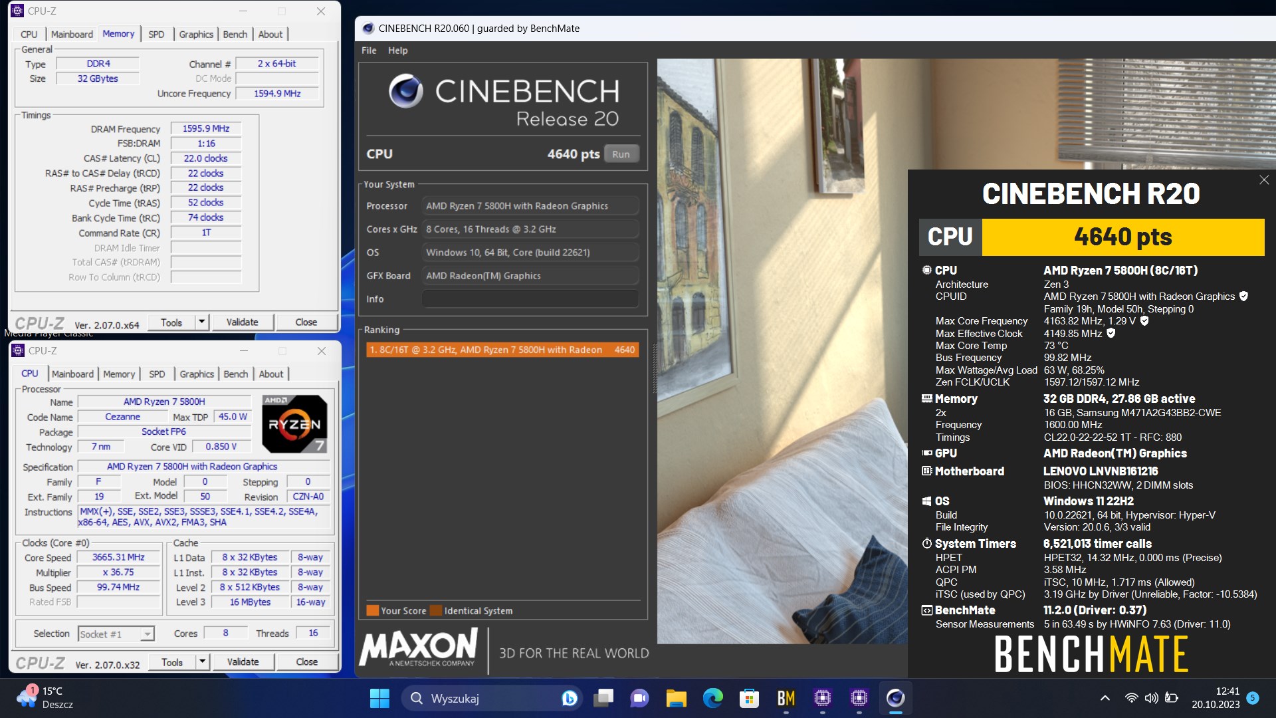Click the Identical System legend swatch
This screenshot has width=1276, height=718.
436,610
